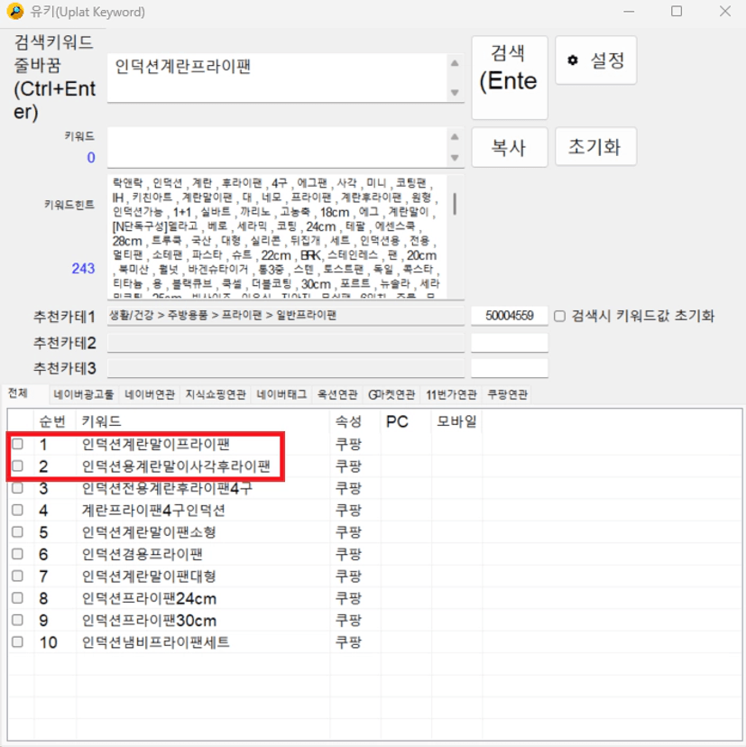The width and height of the screenshot is (746, 747).
Task: Click the empty 추천카테2 category field
Action: pos(286,343)
